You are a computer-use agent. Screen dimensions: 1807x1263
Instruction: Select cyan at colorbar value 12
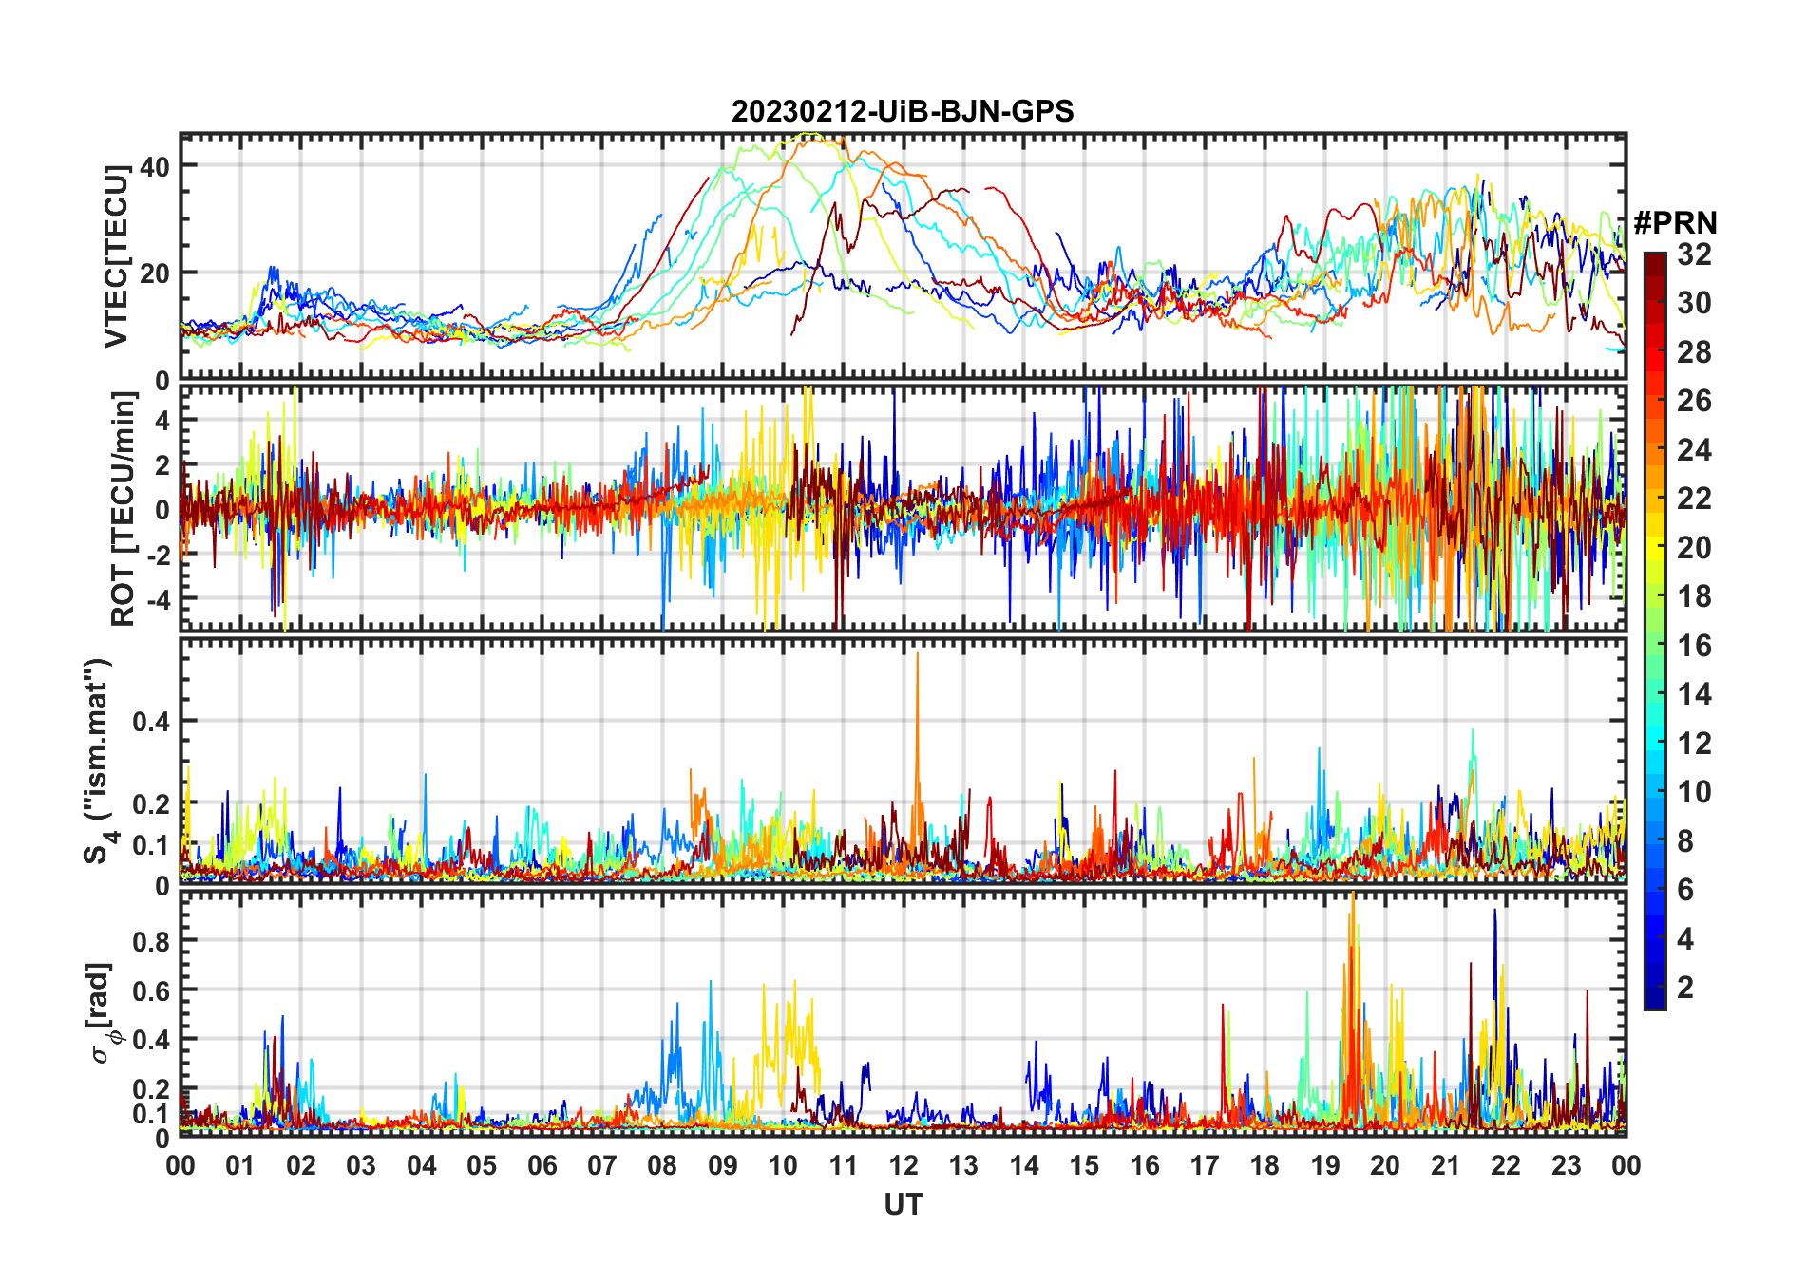[1655, 743]
